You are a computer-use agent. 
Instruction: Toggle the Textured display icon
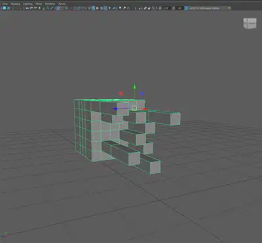coord(105,8)
